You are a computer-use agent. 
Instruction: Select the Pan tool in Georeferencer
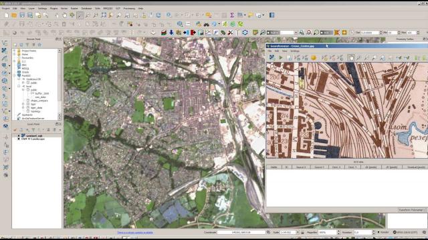point(351,57)
